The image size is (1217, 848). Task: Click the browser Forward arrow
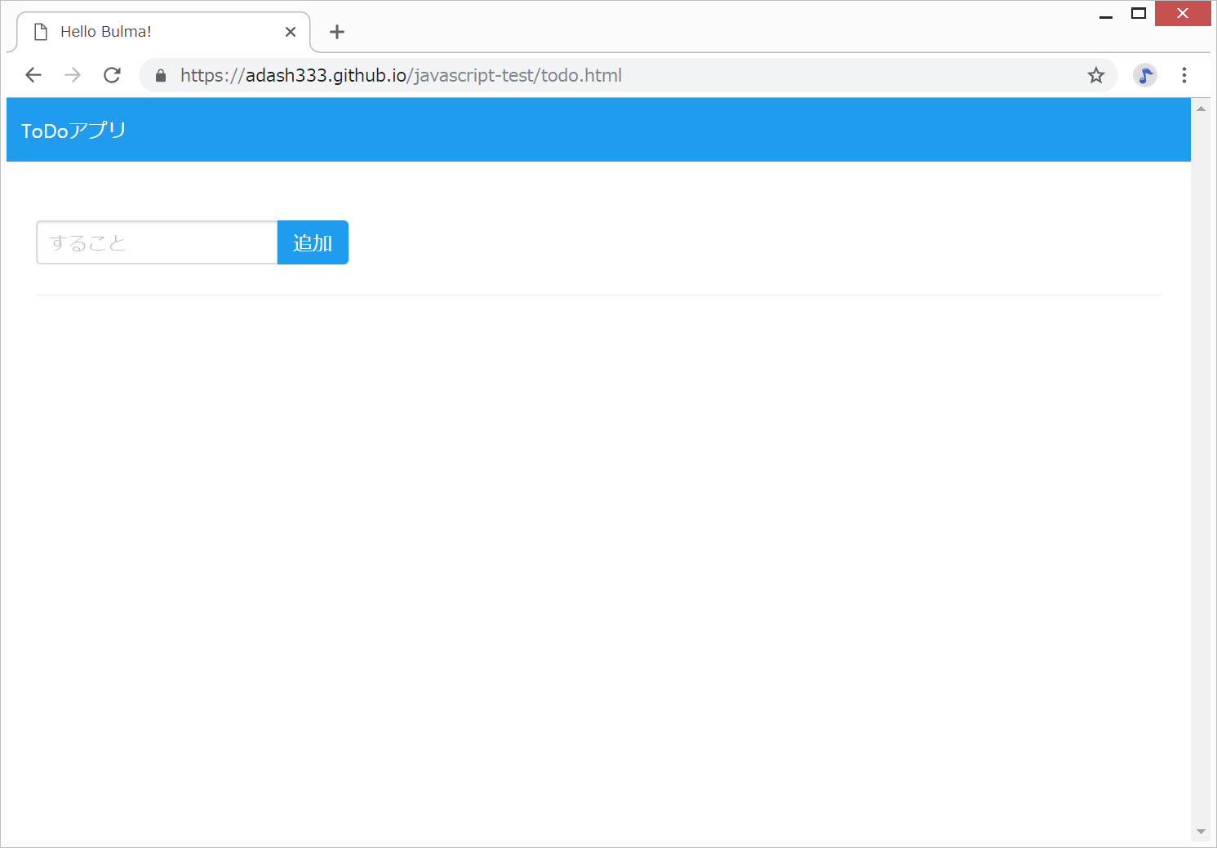tap(73, 75)
